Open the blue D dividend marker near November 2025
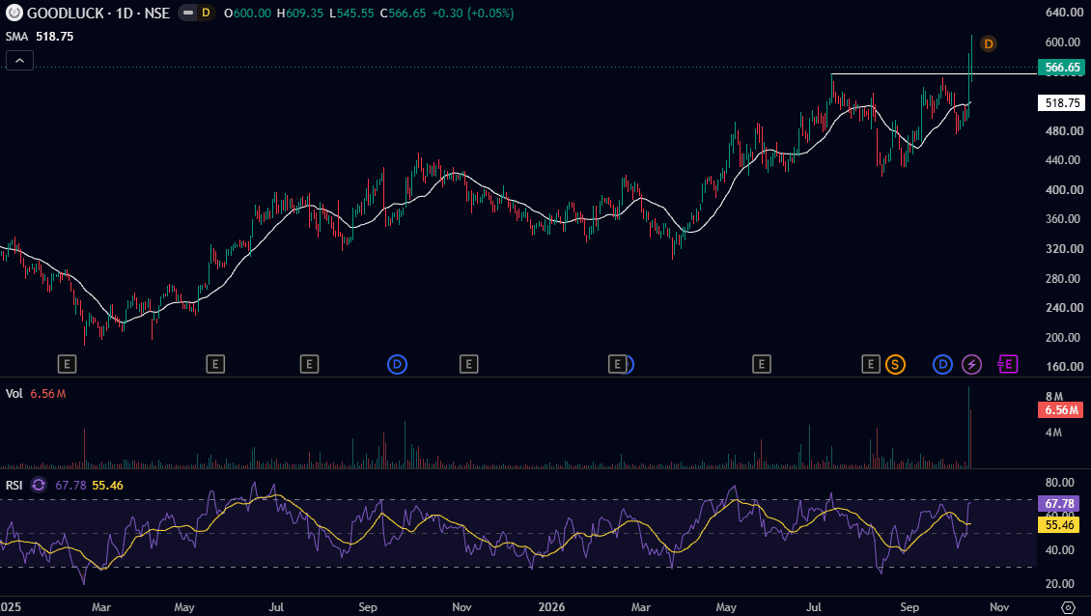1091x616 pixels. click(397, 364)
